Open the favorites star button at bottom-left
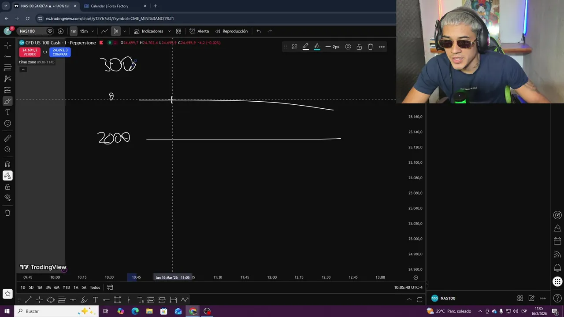 (7, 294)
